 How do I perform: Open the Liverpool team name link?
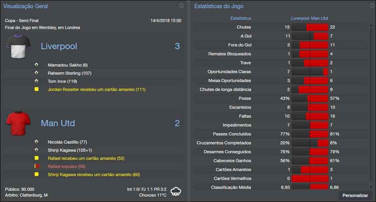point(59,46)
